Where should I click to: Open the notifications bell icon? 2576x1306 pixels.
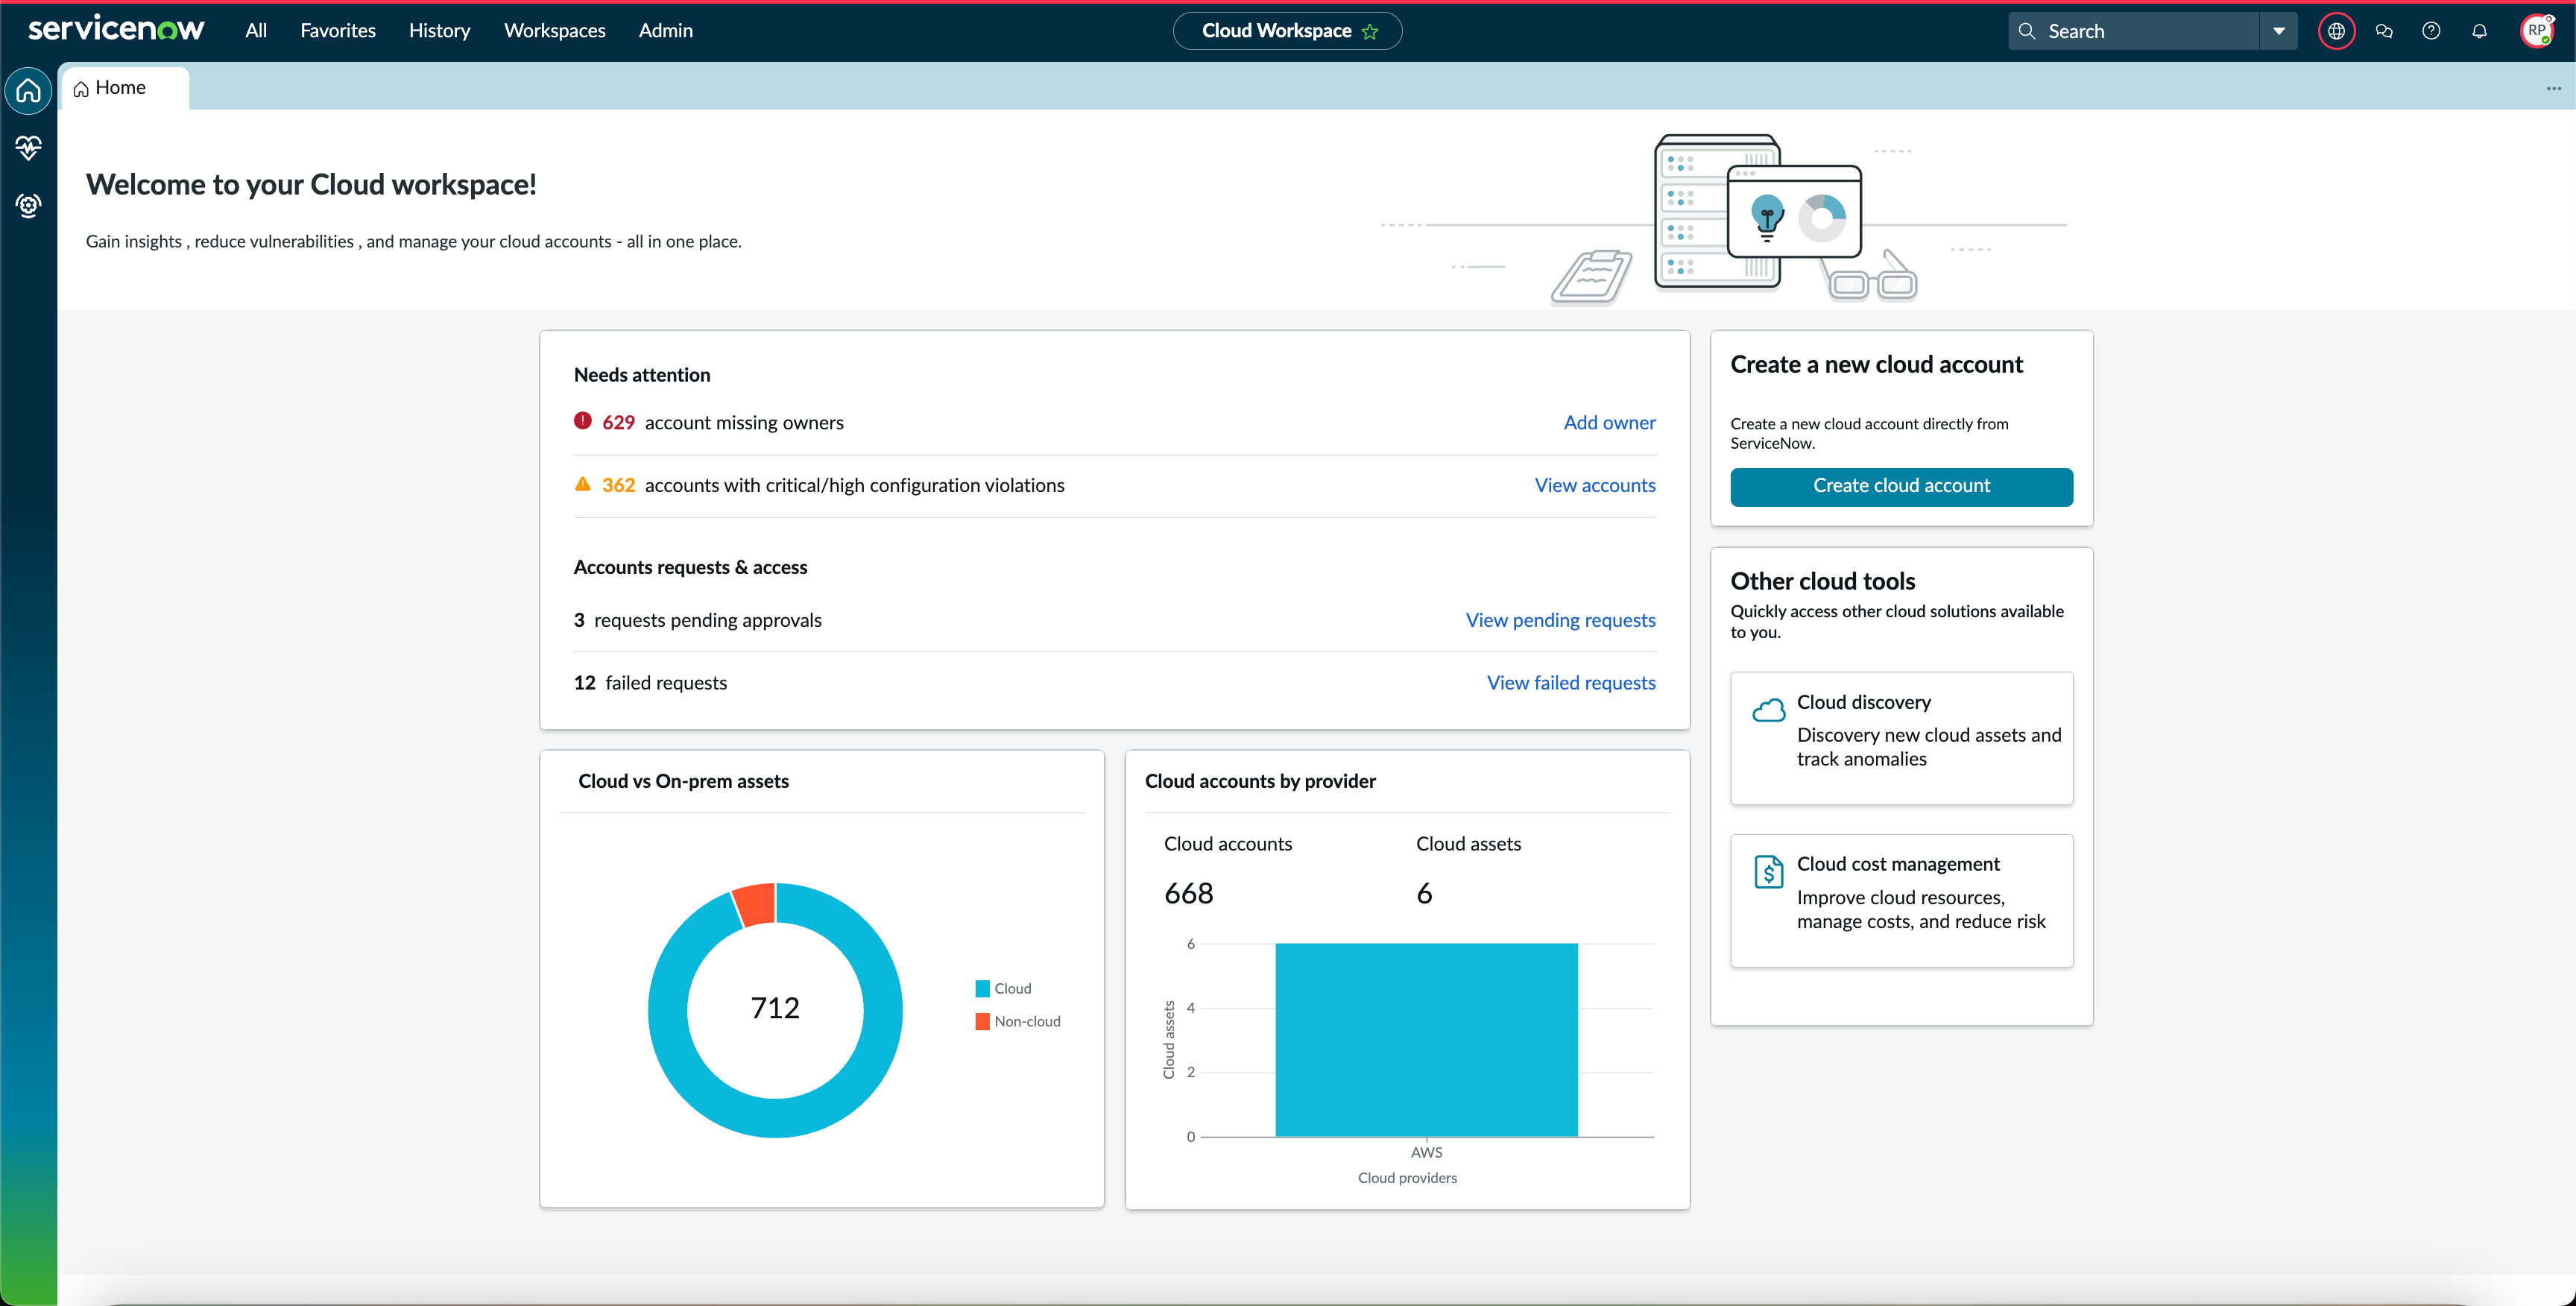[x=2479, y=31]
